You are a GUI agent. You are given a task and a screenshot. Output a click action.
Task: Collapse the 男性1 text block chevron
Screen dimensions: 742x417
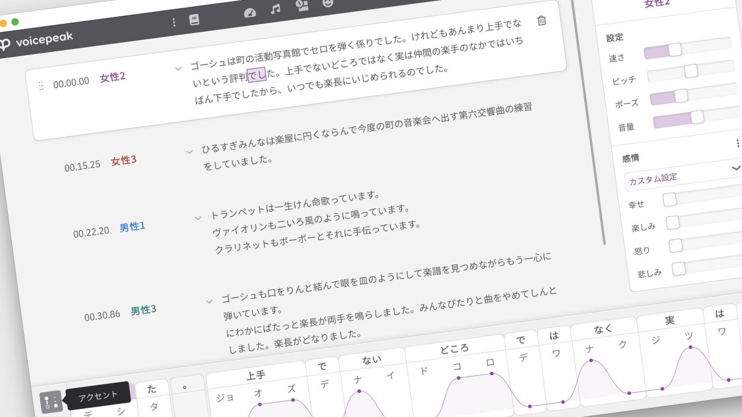[x=198, y=218]
